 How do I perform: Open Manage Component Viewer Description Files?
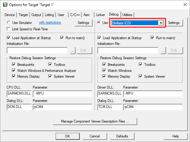95,121
